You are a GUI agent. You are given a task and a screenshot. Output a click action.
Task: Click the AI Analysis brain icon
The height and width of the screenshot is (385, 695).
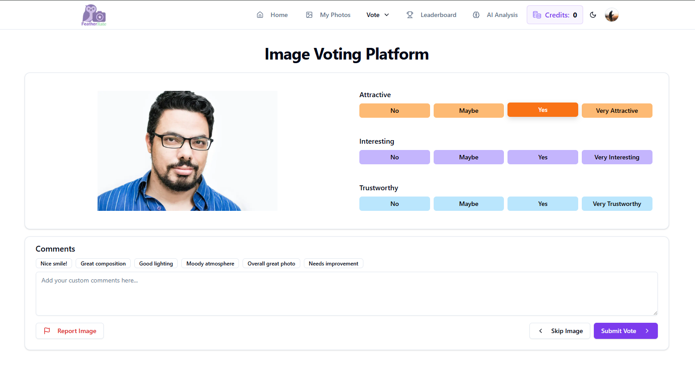(x=476, y=15)
